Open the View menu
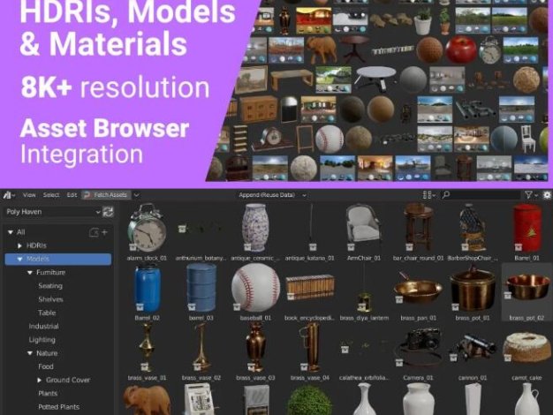The height and width of the screenshot is (415, 553). (x=29, y=195)
